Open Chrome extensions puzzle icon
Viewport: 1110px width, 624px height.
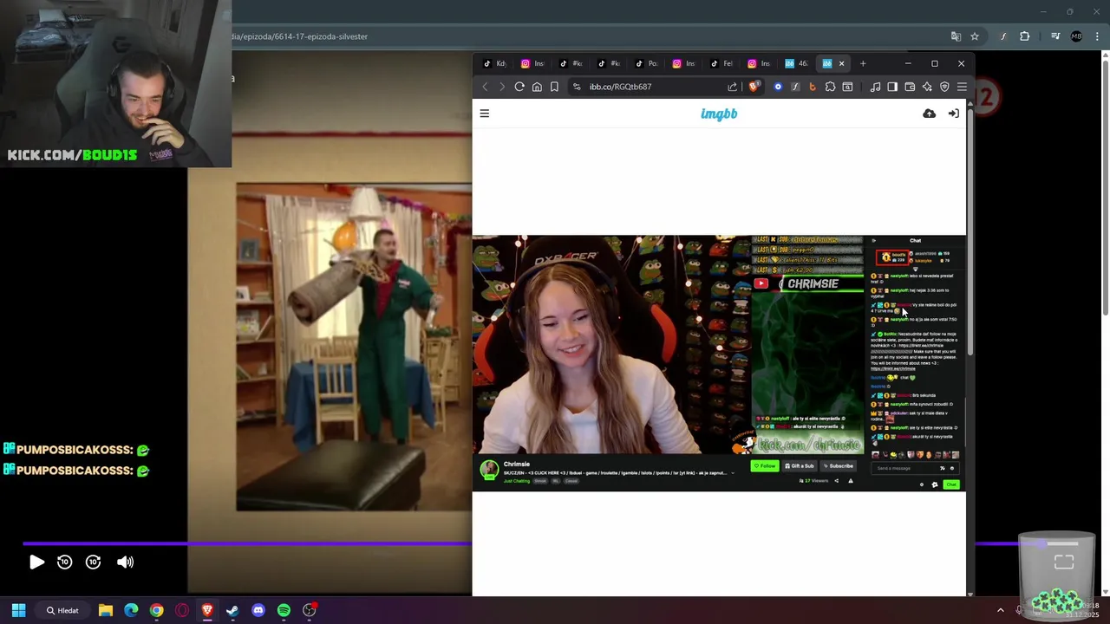1025,36
